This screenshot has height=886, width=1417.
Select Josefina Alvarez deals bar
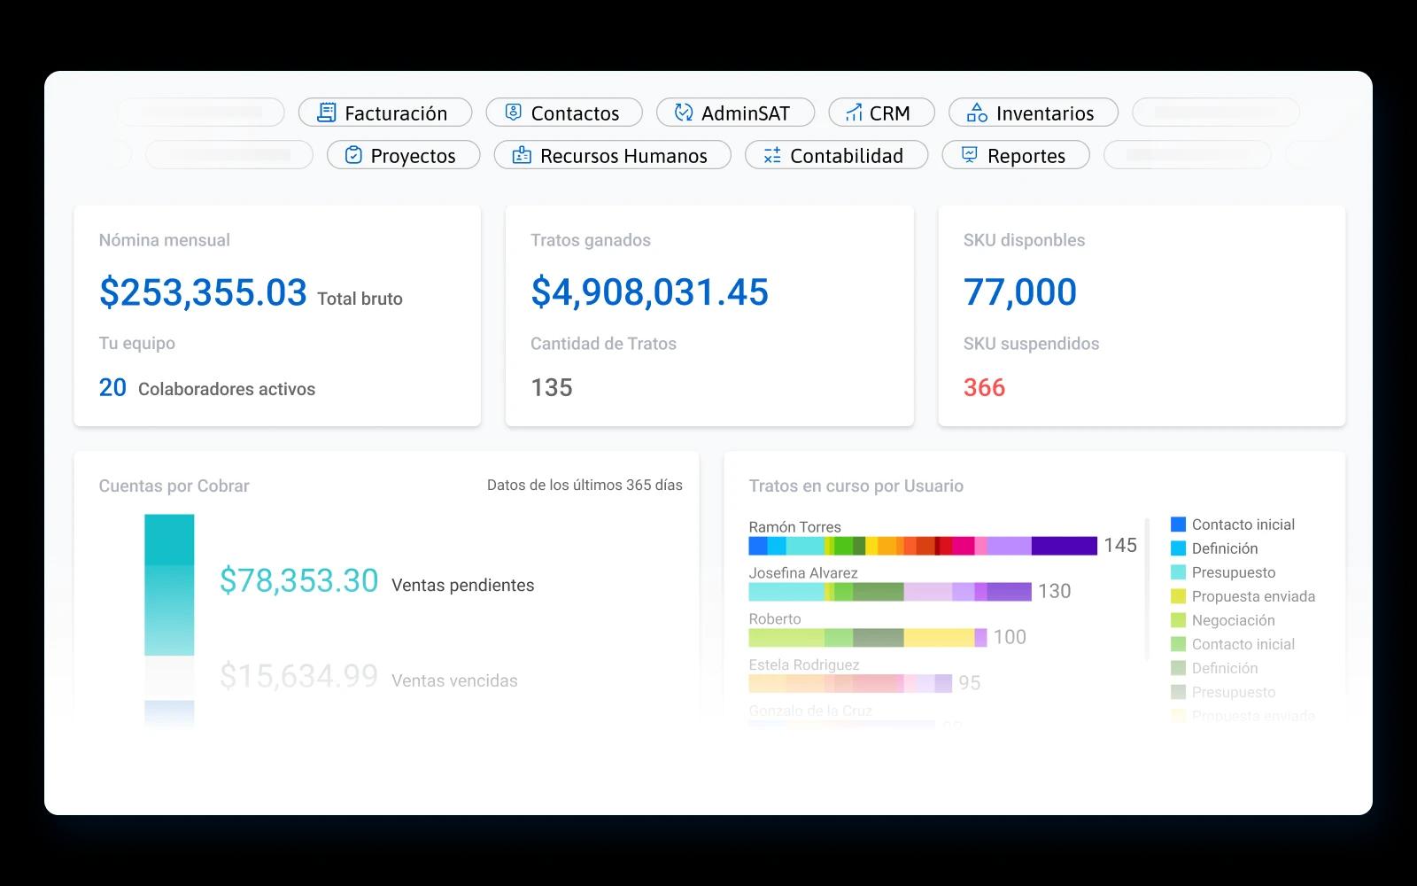pyautogui.click(x=889, y=592)
